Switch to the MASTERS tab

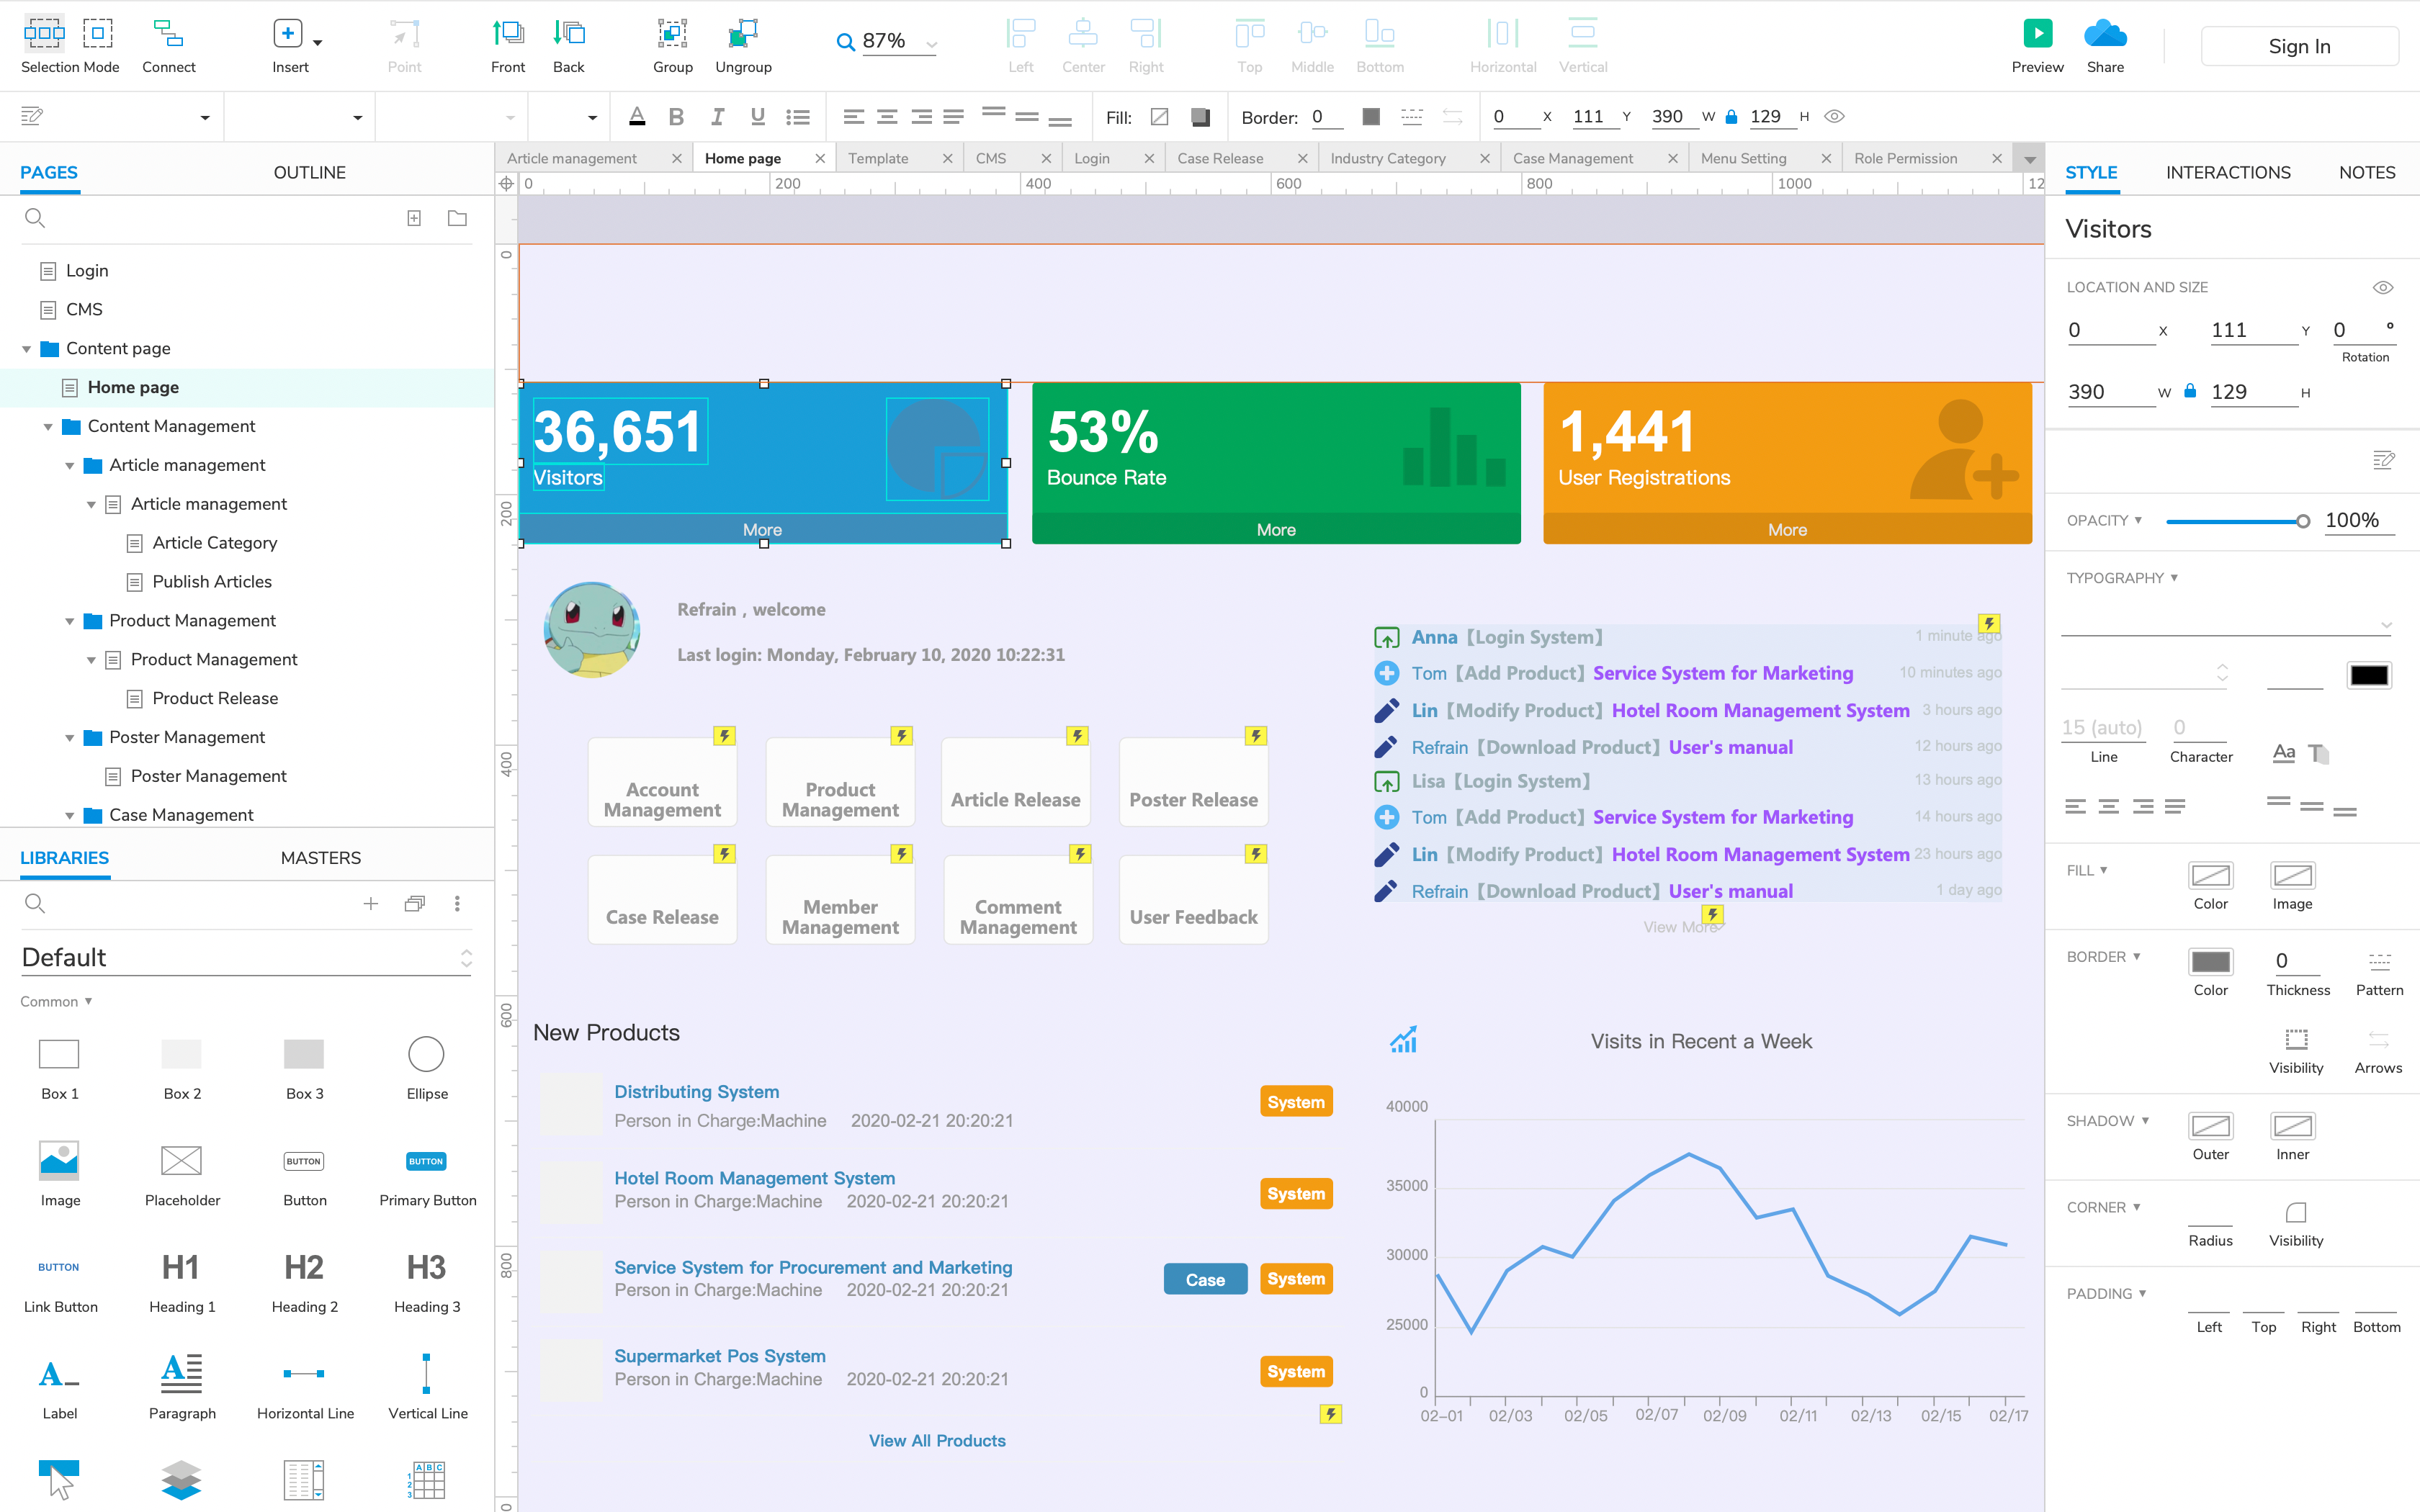pos(321,858)
